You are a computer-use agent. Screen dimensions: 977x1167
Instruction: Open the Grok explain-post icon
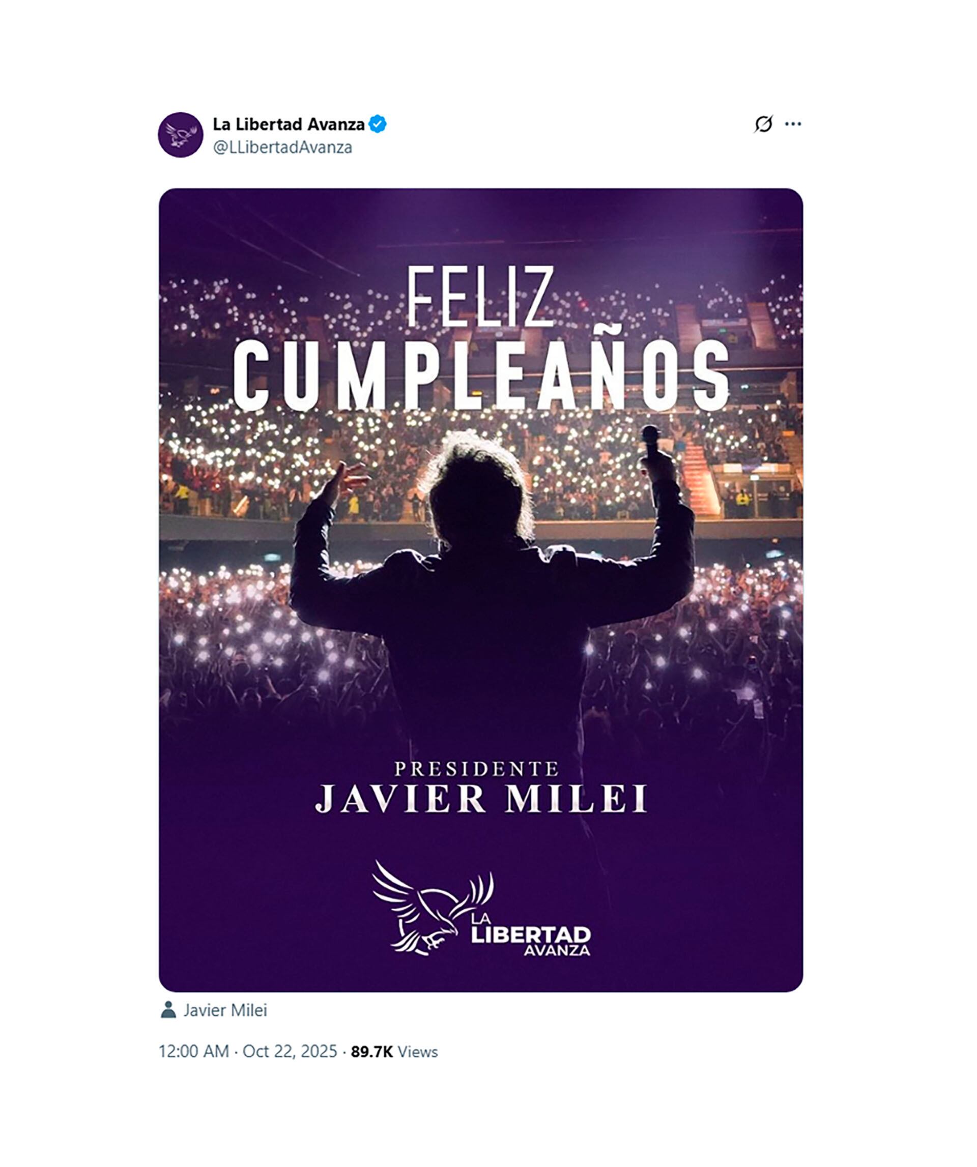pyautogui.click(x=764, y=124)
